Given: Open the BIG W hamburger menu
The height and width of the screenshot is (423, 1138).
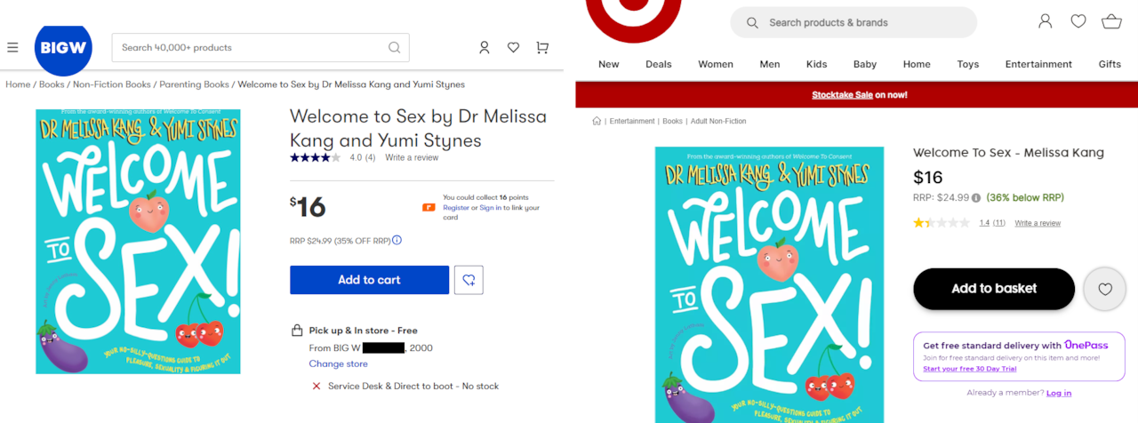Looking at the screenshot, I should tap(12, 48).
